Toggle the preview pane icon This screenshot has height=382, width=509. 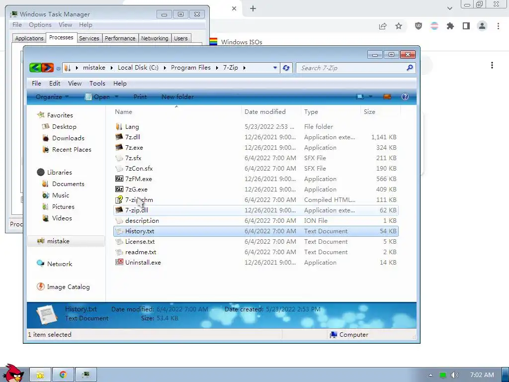(x=387, y=97)
